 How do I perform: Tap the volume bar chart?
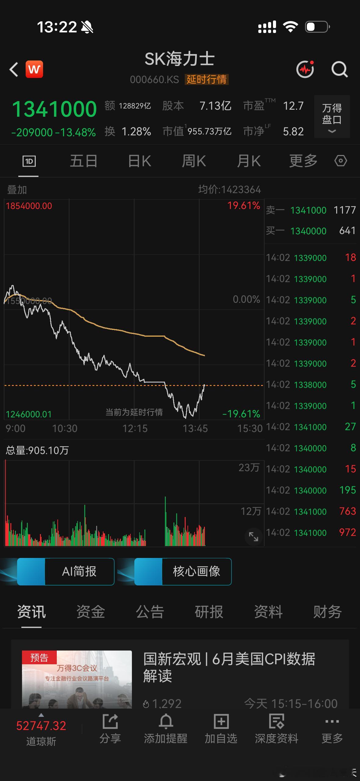[134, 503]
